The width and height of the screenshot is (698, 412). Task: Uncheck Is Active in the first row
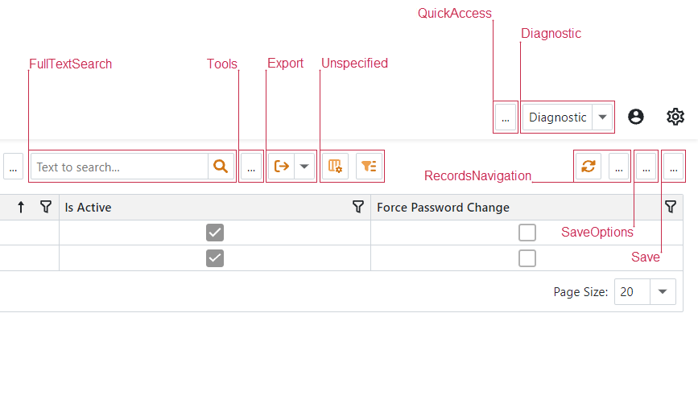click(215, 233)
